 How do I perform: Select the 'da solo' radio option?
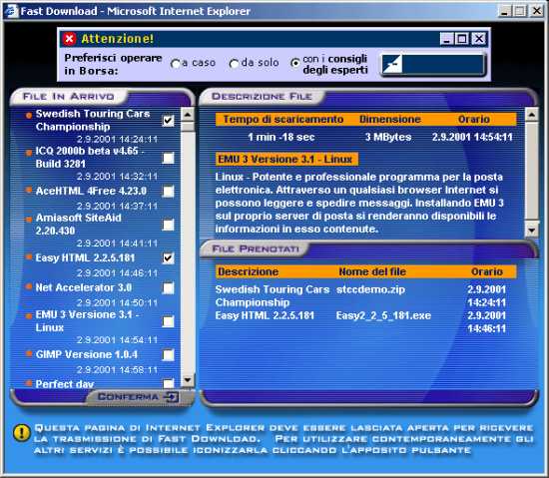[234, 64]
